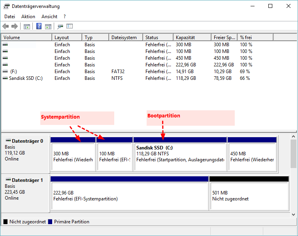Open the Ansicht menu
The height and width of the screenshot is (236, 298).
49,17
